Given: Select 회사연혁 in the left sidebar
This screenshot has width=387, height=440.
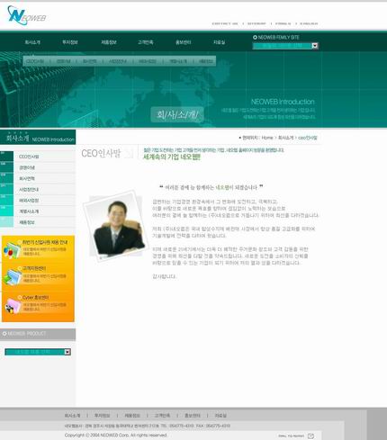Looking at the screenshot, I should coord(27,178).
